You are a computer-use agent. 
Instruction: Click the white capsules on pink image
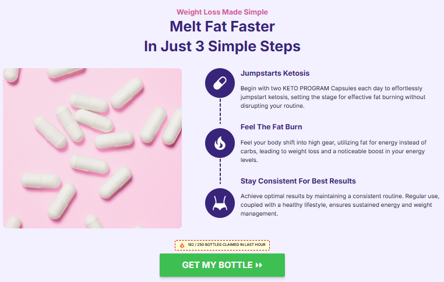tap(92, 148)
